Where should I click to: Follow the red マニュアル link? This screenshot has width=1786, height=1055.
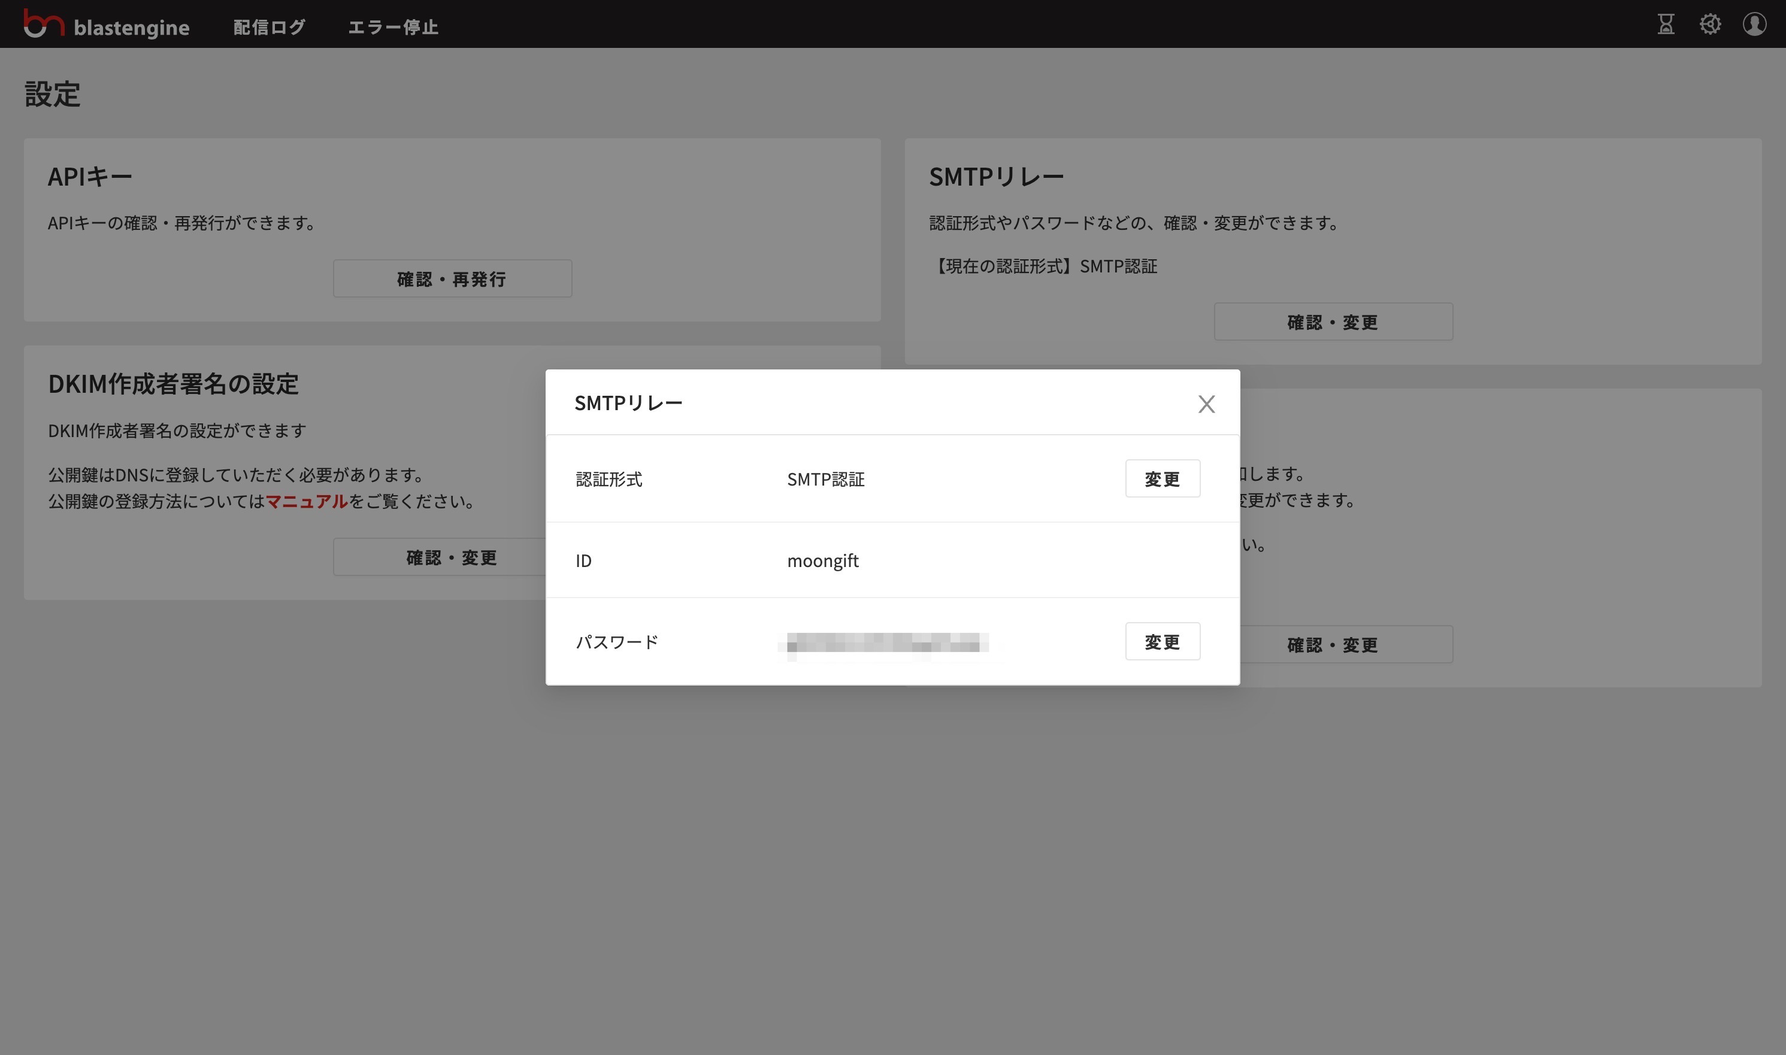(307, 501)
